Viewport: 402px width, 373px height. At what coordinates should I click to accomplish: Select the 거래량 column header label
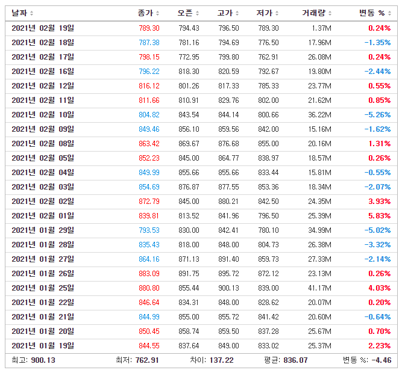pos(314,13)
